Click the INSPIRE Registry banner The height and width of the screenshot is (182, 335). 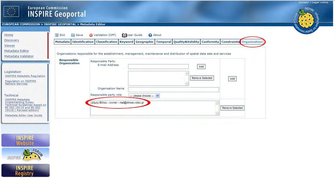click(x=26, y=170)
